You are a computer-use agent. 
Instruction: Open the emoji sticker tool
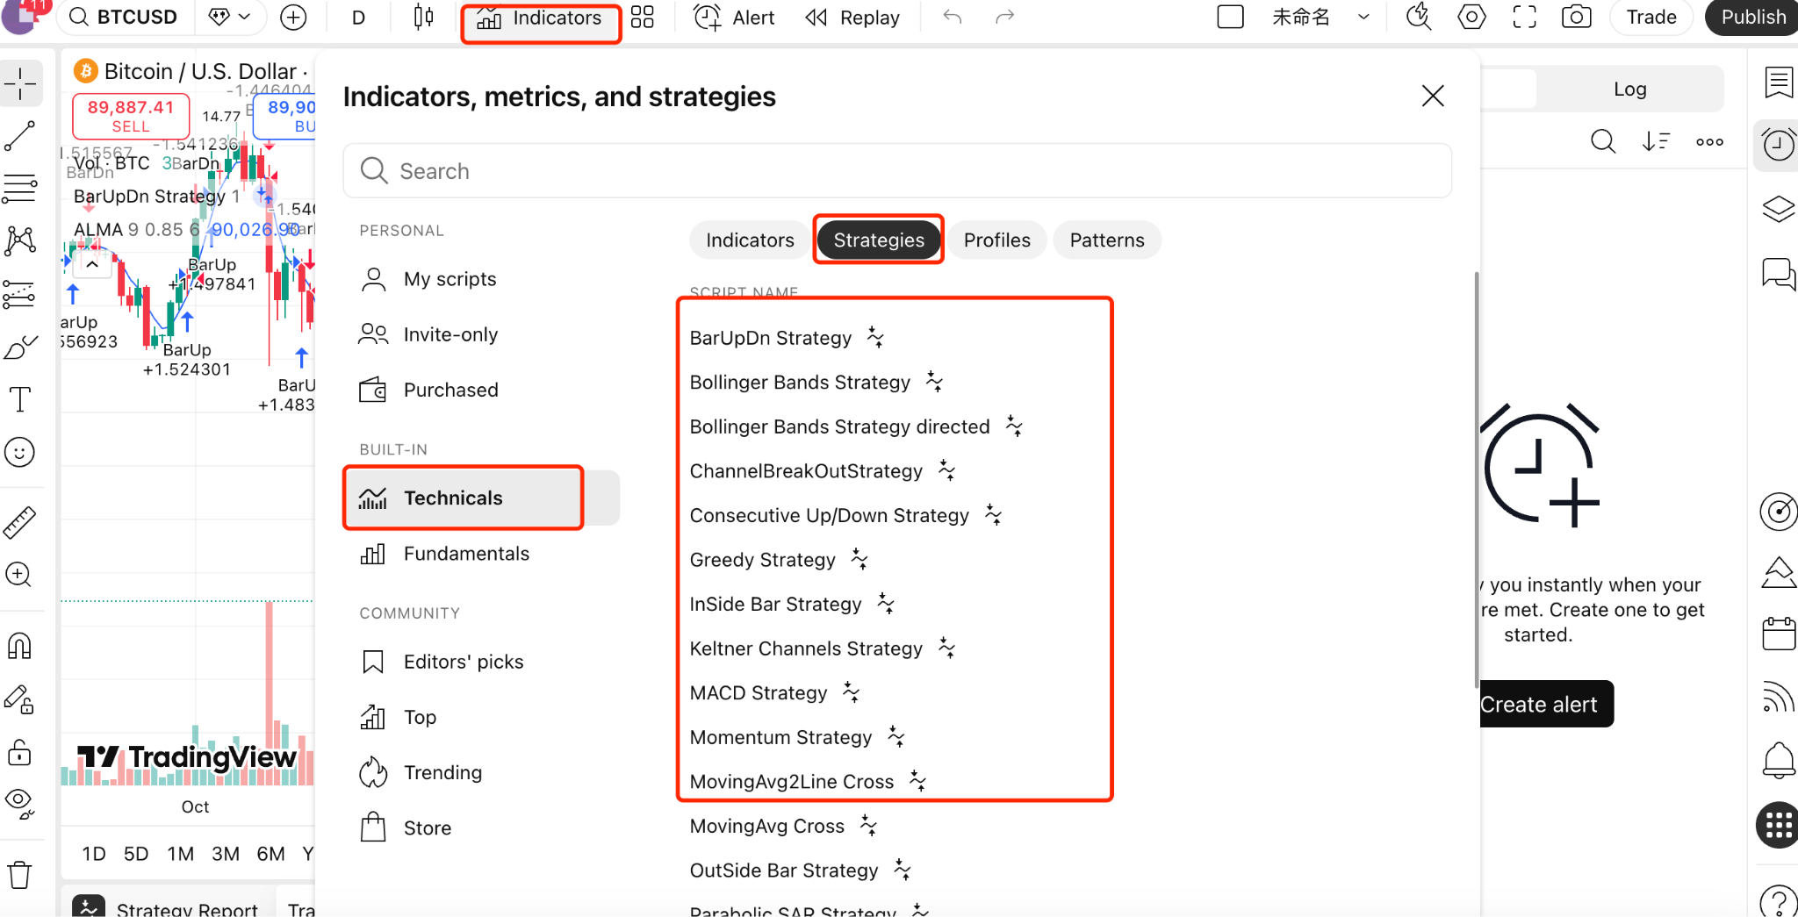[20, 452]
